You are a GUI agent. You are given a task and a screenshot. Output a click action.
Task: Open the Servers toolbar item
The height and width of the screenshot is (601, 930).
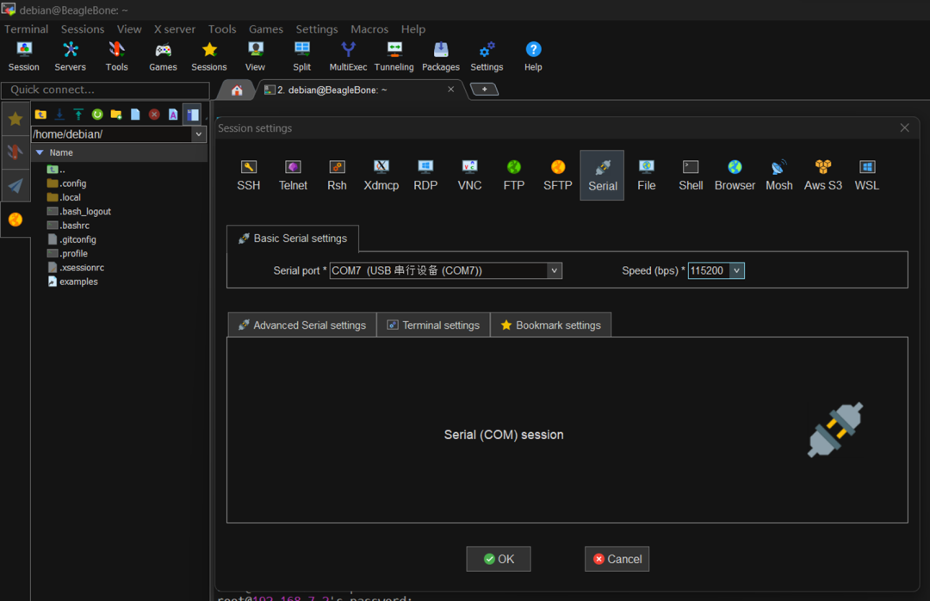click(70, 57)
